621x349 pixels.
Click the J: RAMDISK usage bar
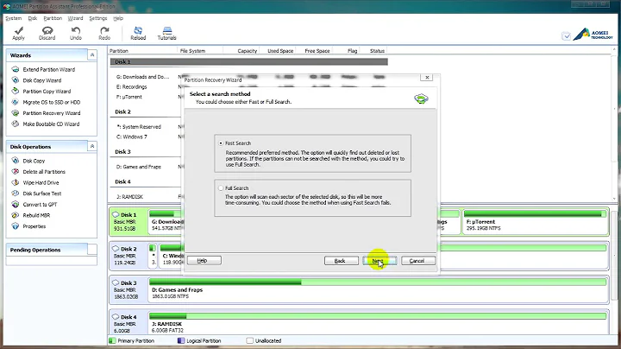[378, 316]
